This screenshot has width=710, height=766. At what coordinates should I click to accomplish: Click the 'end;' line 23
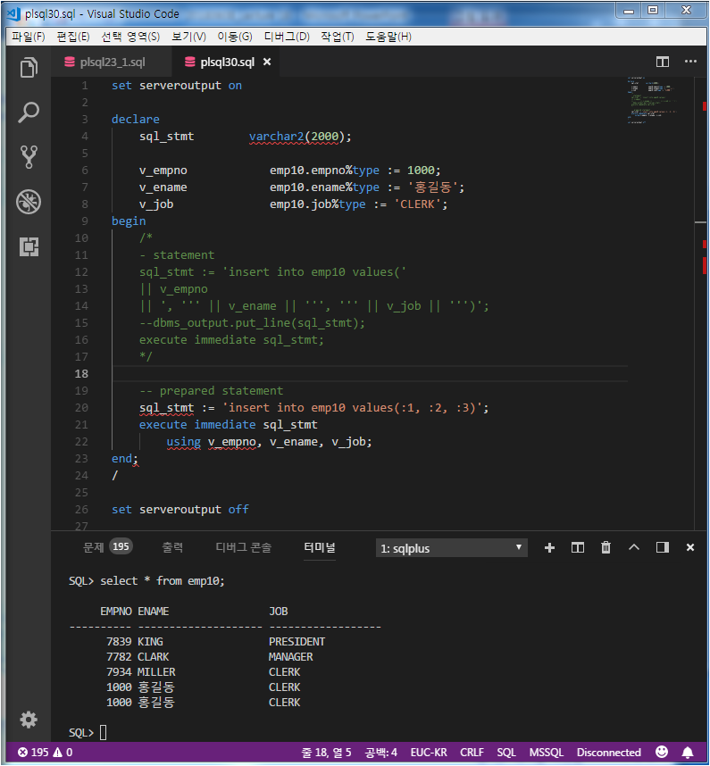pos(125,459)
